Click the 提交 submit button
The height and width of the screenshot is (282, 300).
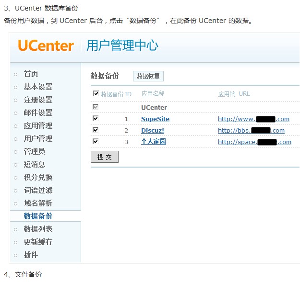click(105, 157)
